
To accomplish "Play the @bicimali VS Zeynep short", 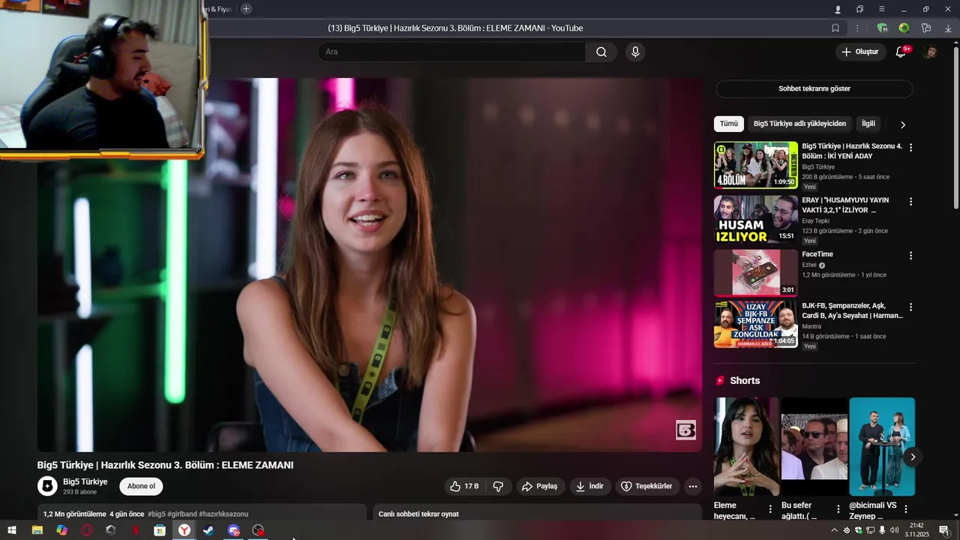I will point(882,446).
